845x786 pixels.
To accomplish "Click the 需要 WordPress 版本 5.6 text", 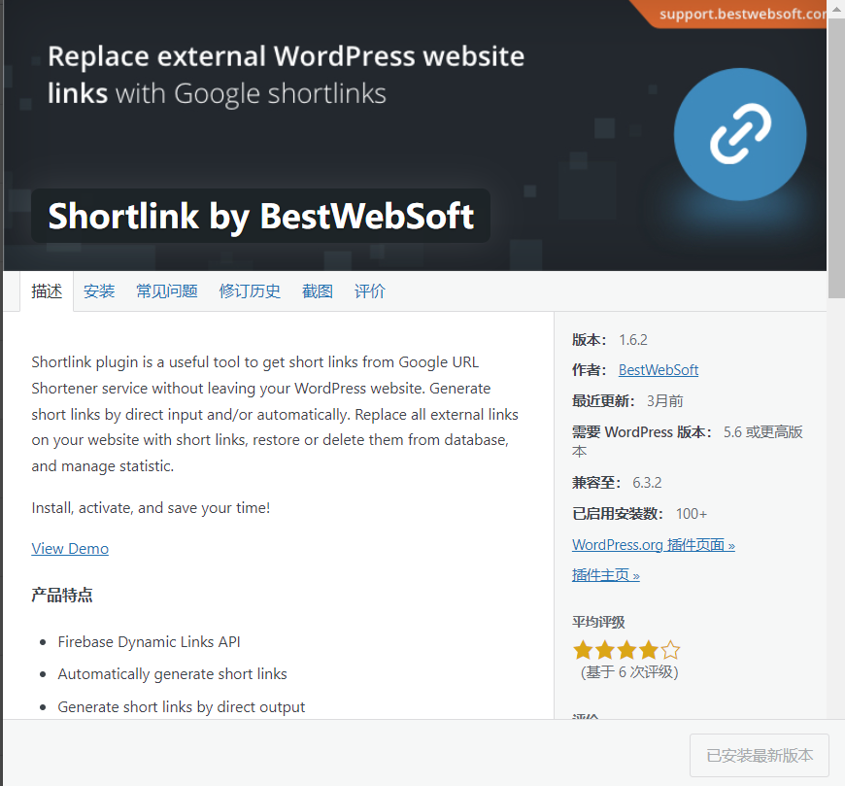I will 688,441.
